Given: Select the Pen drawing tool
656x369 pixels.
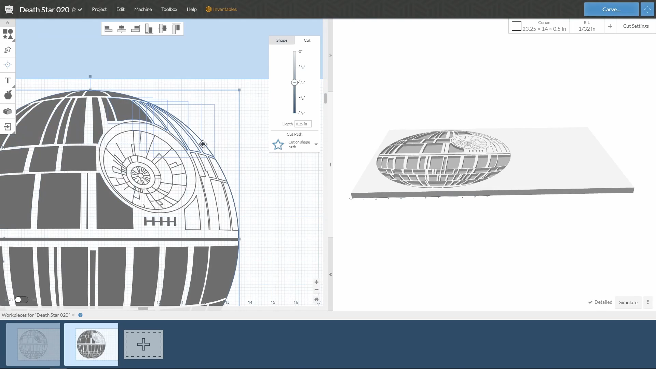Looking at the screenshot, I should pos(8,50).
